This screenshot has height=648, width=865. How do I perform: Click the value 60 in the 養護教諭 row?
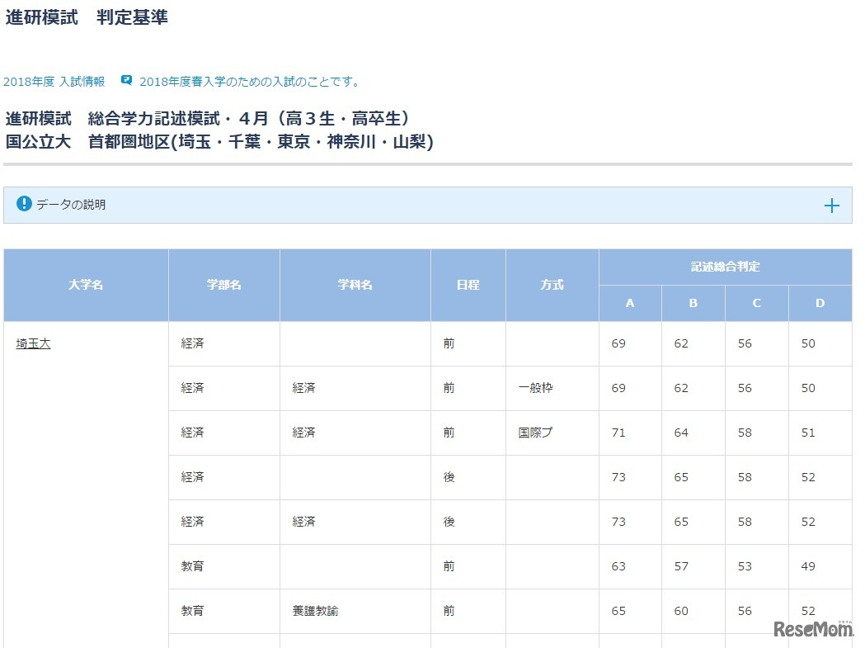tap(681, 611)
